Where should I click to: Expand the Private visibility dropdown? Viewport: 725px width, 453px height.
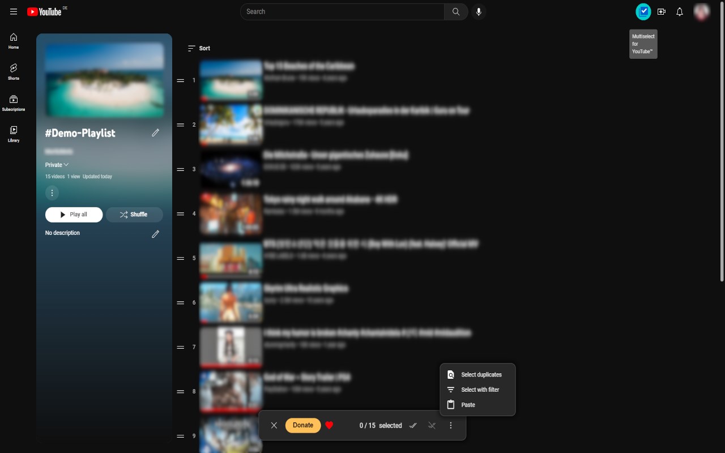point(57,165)
